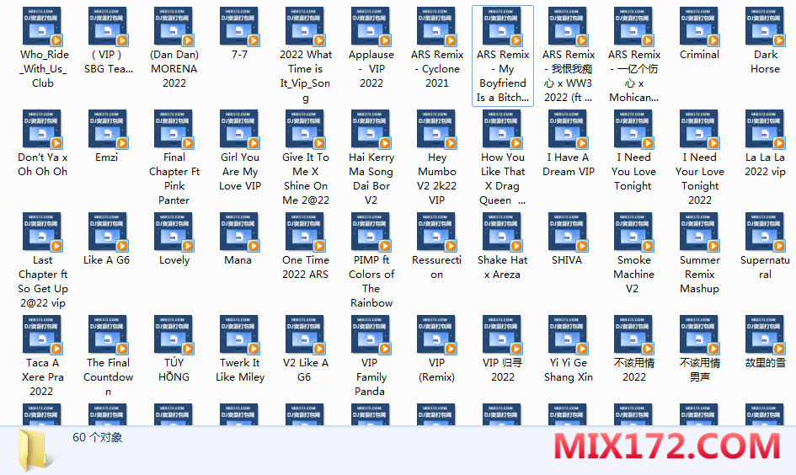Click the 'Dark Horse' file name
This screenshot has height=475, width=796.
click(x=765, y=61)
